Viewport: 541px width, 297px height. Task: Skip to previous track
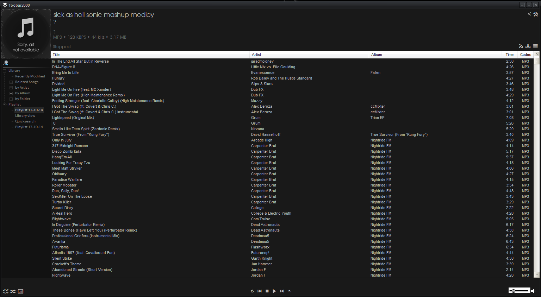pos(260,291)
